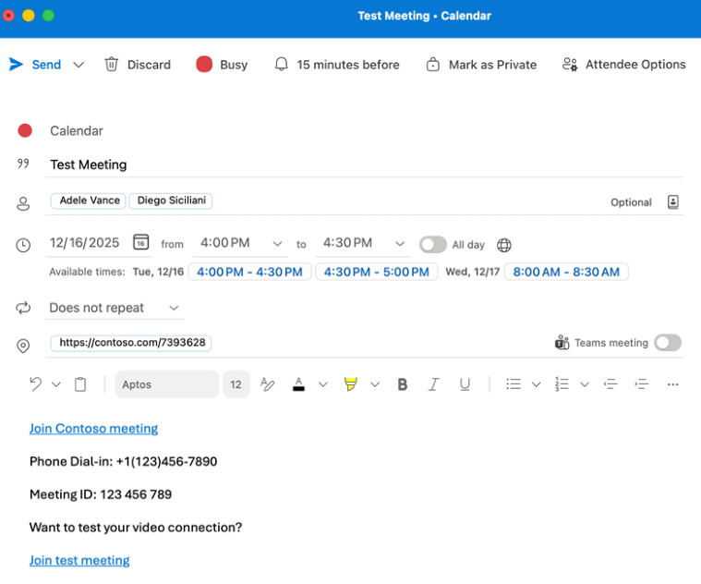Select the 8:00 AM - 8:30 AM slot

566,272
